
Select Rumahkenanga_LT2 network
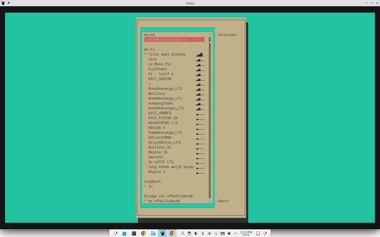click(174, 88)
